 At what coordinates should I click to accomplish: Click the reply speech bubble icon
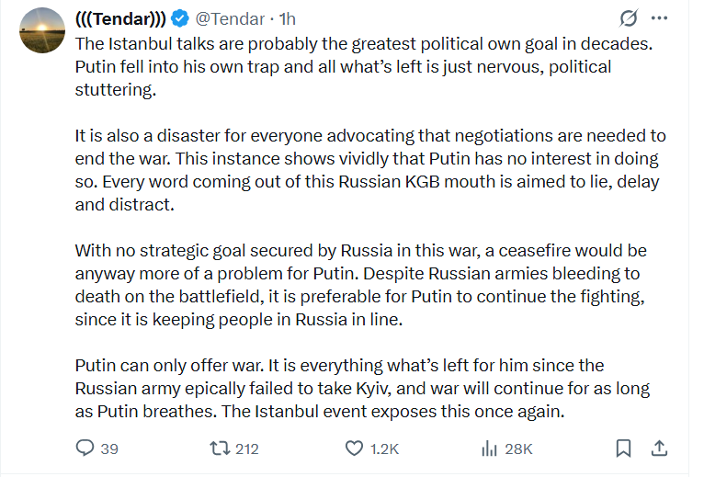point(85,449)
